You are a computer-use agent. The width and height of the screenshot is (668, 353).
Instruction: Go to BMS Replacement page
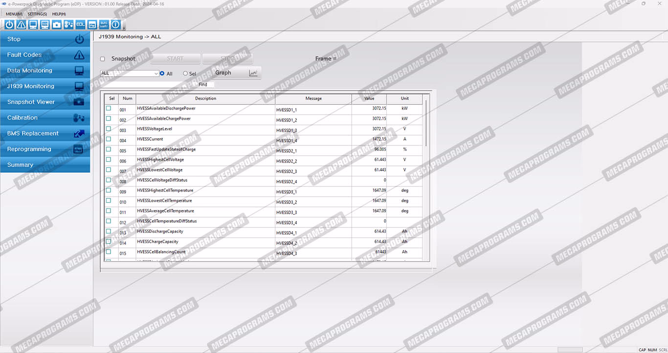(x=45, y=133)
